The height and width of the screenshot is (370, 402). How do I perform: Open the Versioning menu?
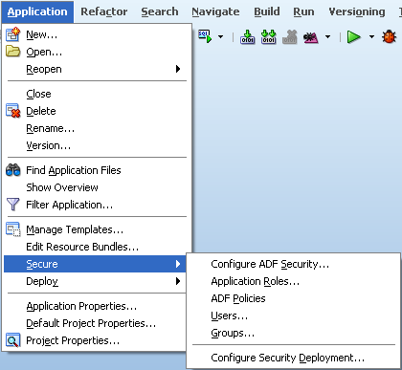click(x=357, y=11)
